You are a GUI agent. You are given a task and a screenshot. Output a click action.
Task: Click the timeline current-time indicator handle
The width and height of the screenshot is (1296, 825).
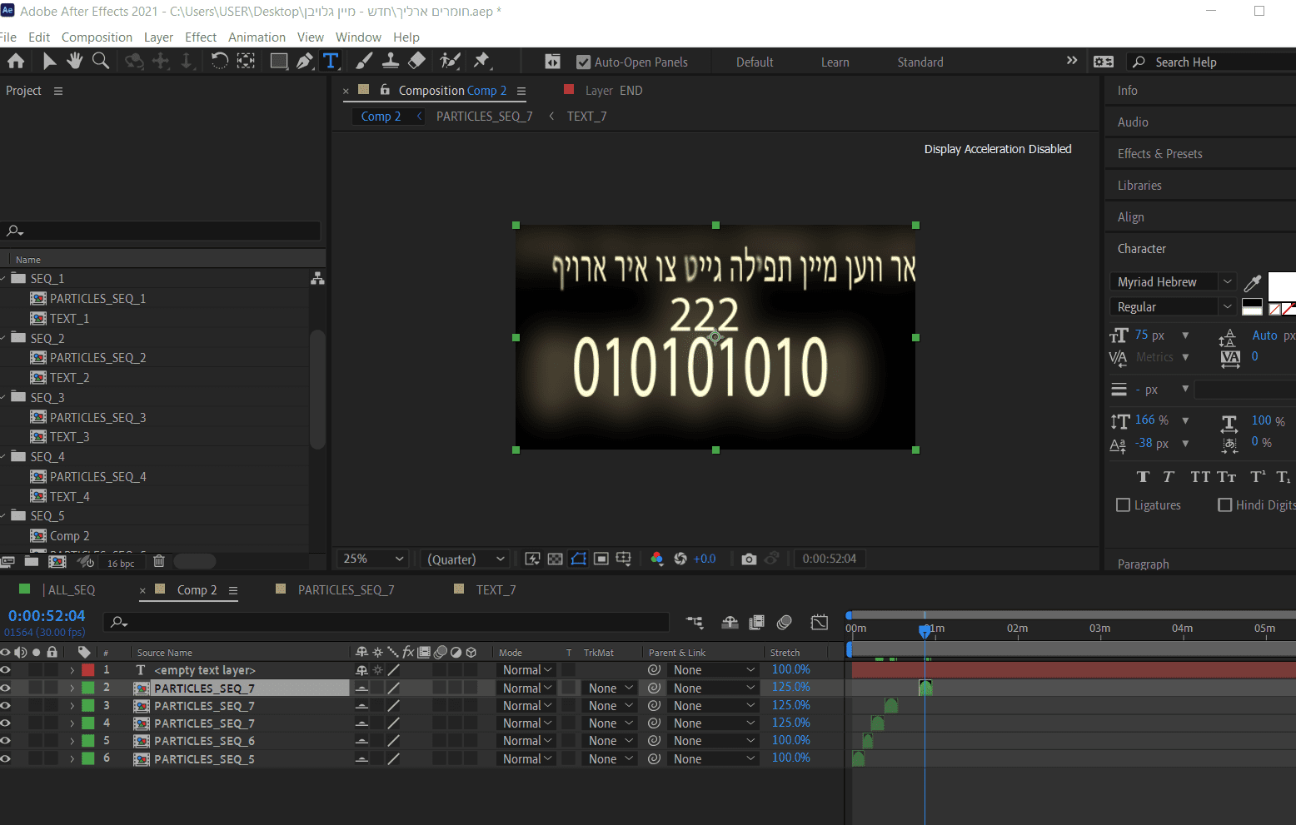925,630
